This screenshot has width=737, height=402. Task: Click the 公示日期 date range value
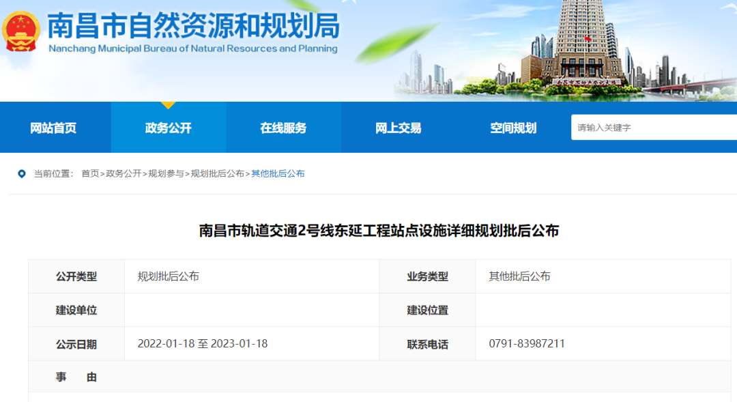pyautogui.click(x=203, y=344)
